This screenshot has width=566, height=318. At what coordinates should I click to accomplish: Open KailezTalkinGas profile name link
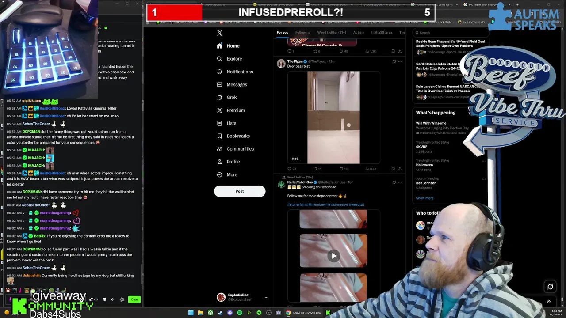[x=300, y=182]
